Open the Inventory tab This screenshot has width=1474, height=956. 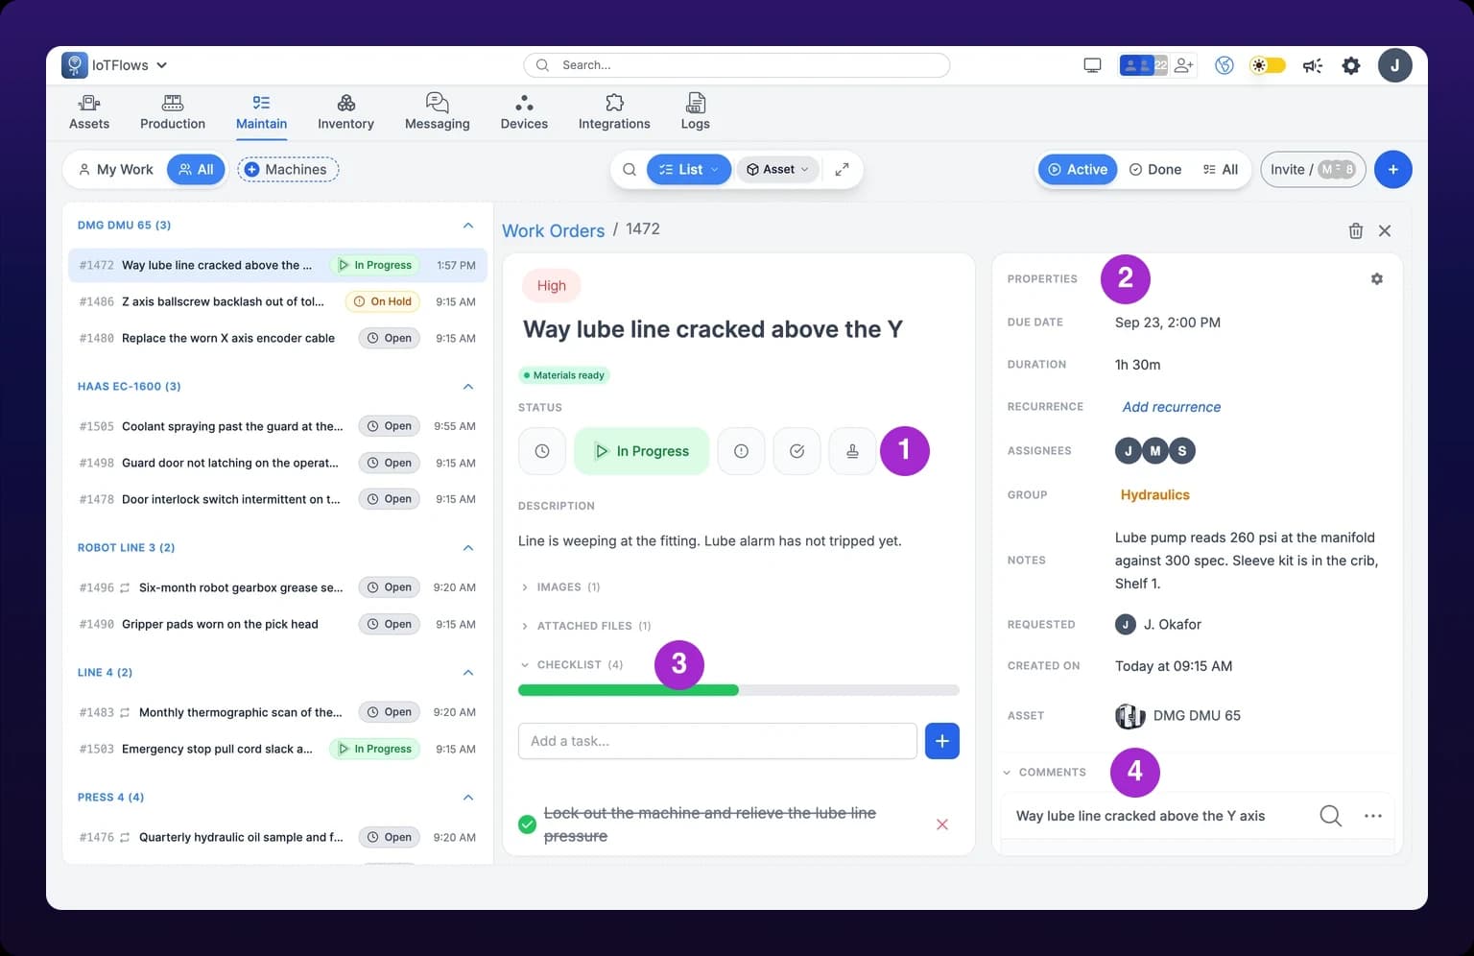[x=345, y=112]
